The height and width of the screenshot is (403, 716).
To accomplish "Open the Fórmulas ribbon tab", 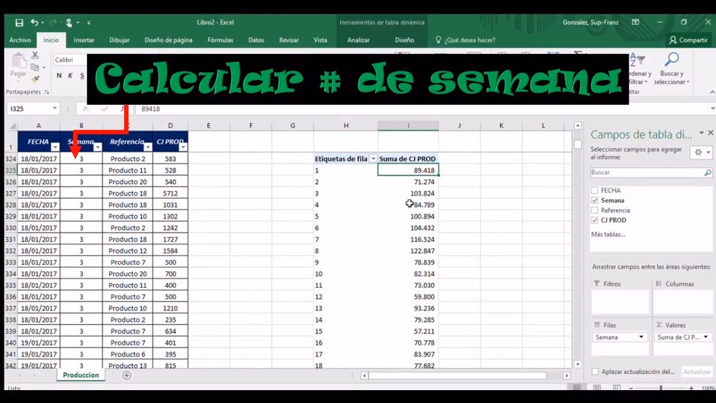I will 220,40.
